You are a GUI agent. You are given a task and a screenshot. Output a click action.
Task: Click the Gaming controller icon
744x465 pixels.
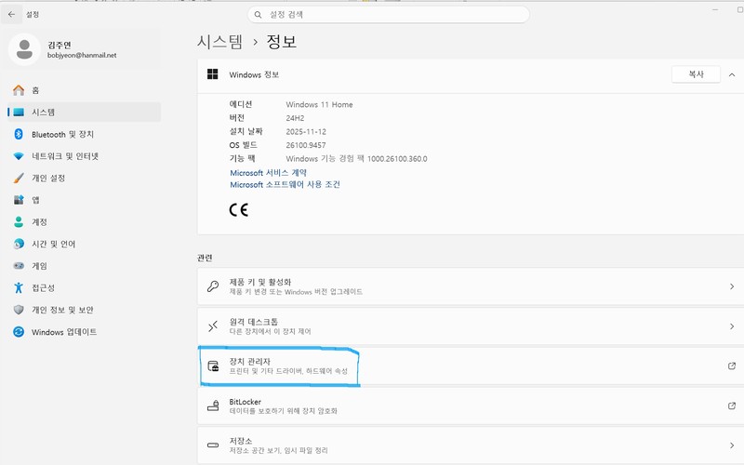[x=19, y=266]
